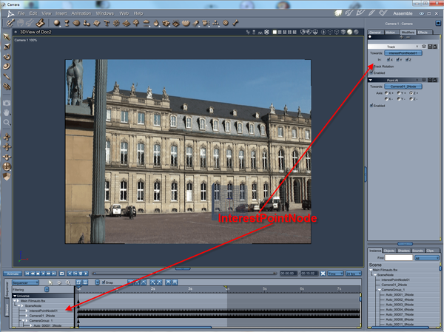Open the Windows menu
444x332 pixels.
tap(104, 13)
